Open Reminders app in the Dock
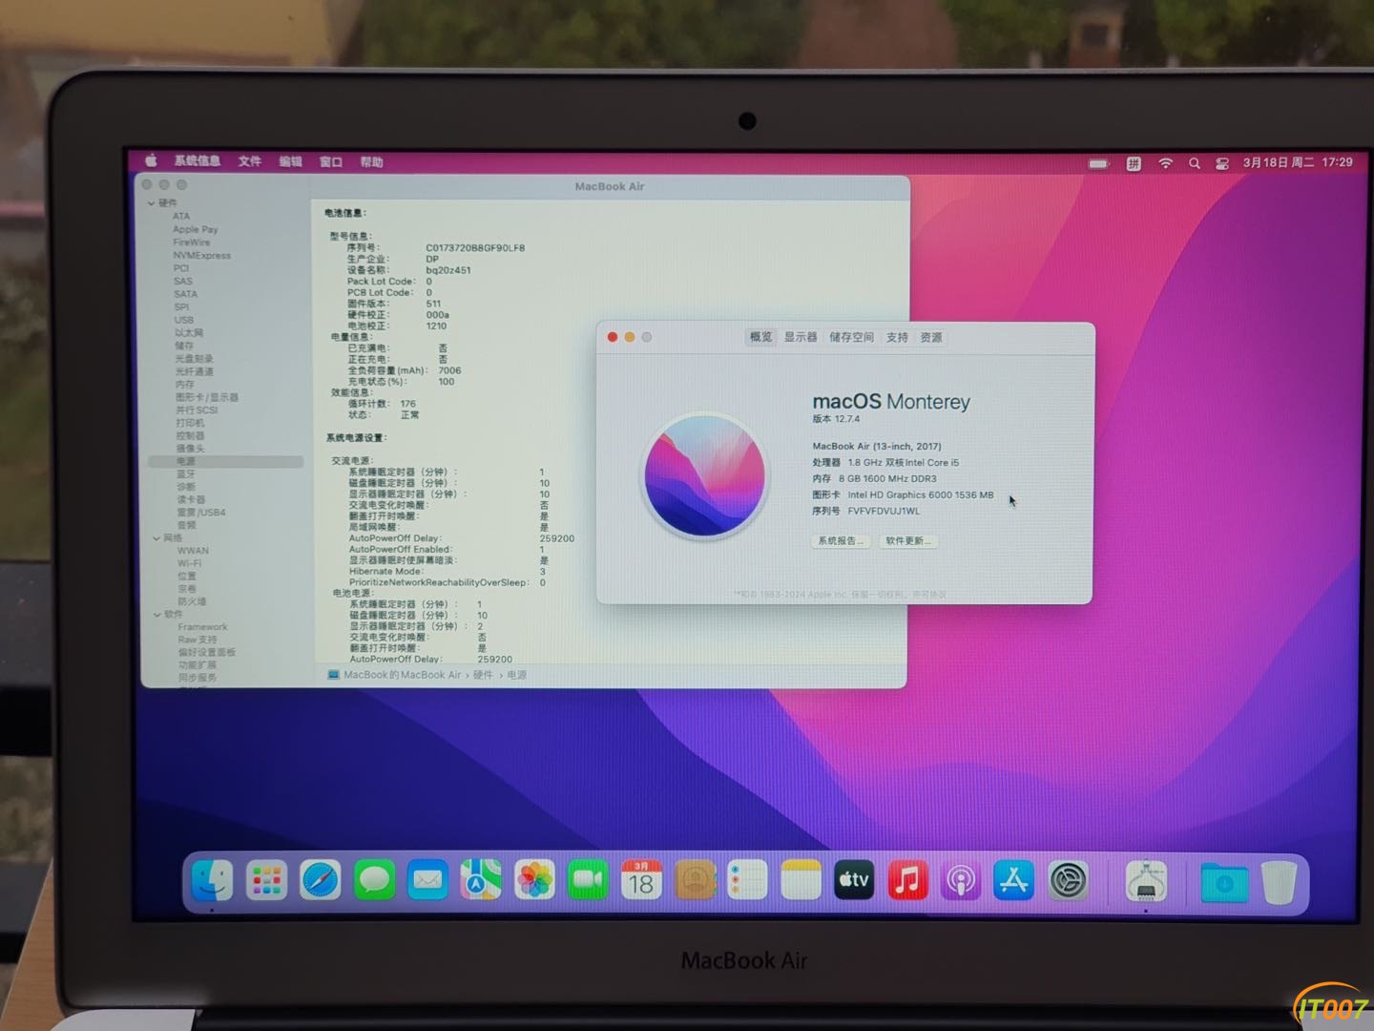Screen dimensions: 1374x1031 pyautogui.click(x=747, y=880)
